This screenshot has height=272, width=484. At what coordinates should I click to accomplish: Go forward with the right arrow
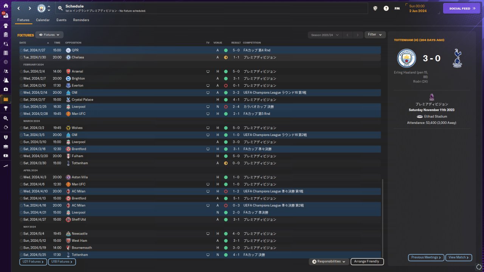[29, 8]
